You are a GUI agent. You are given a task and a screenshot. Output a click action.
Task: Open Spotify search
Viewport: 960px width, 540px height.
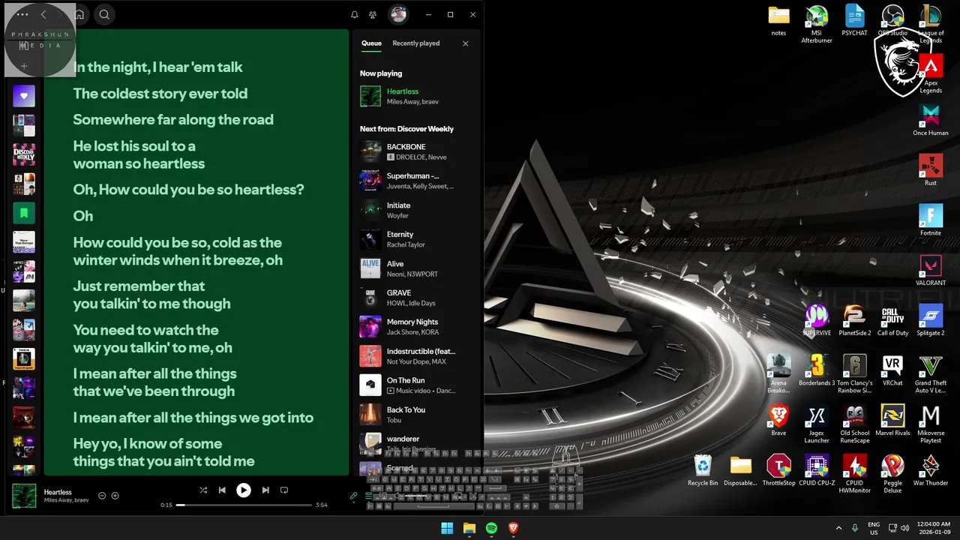104,14
